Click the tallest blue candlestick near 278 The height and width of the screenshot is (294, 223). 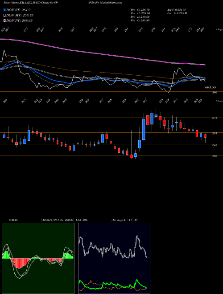[144, 129]
